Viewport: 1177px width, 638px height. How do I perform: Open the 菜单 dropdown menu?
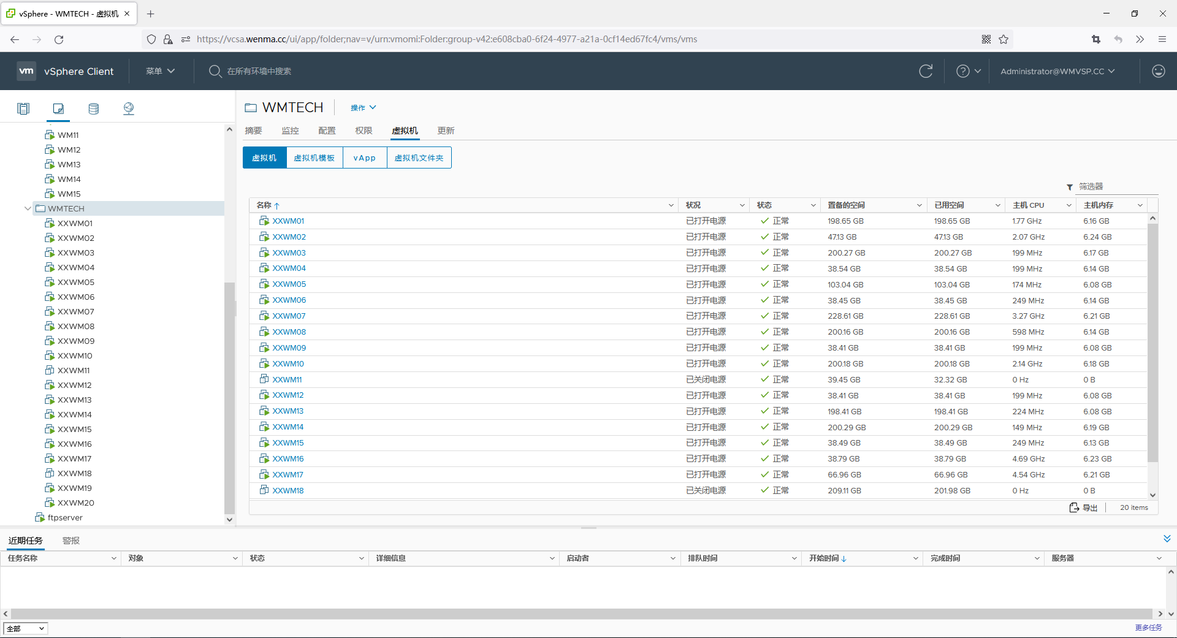pyautogui.click(x=160, y=71)
